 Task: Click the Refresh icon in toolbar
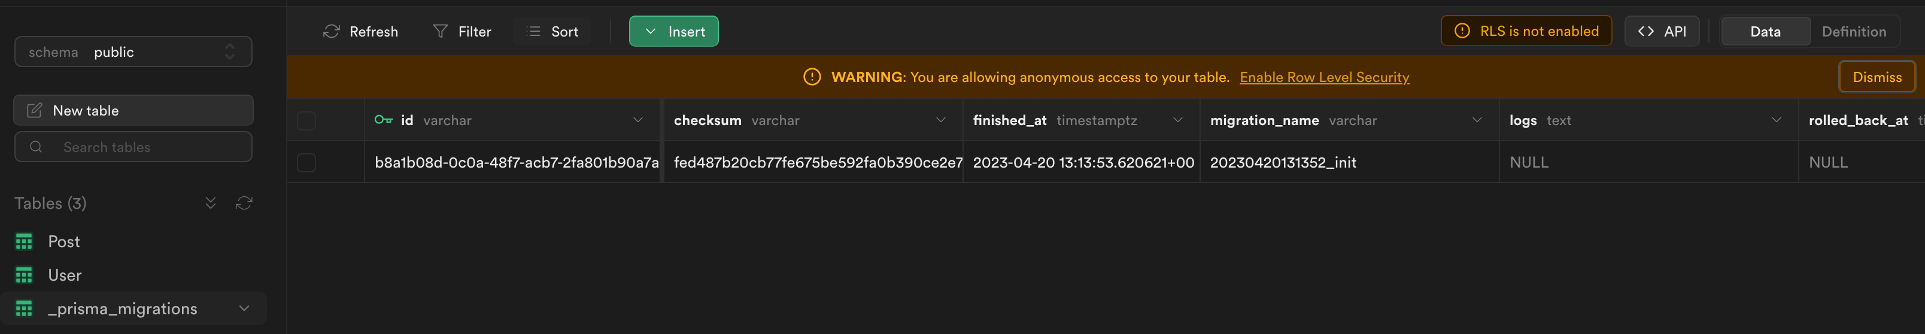[x=331, y=31]
